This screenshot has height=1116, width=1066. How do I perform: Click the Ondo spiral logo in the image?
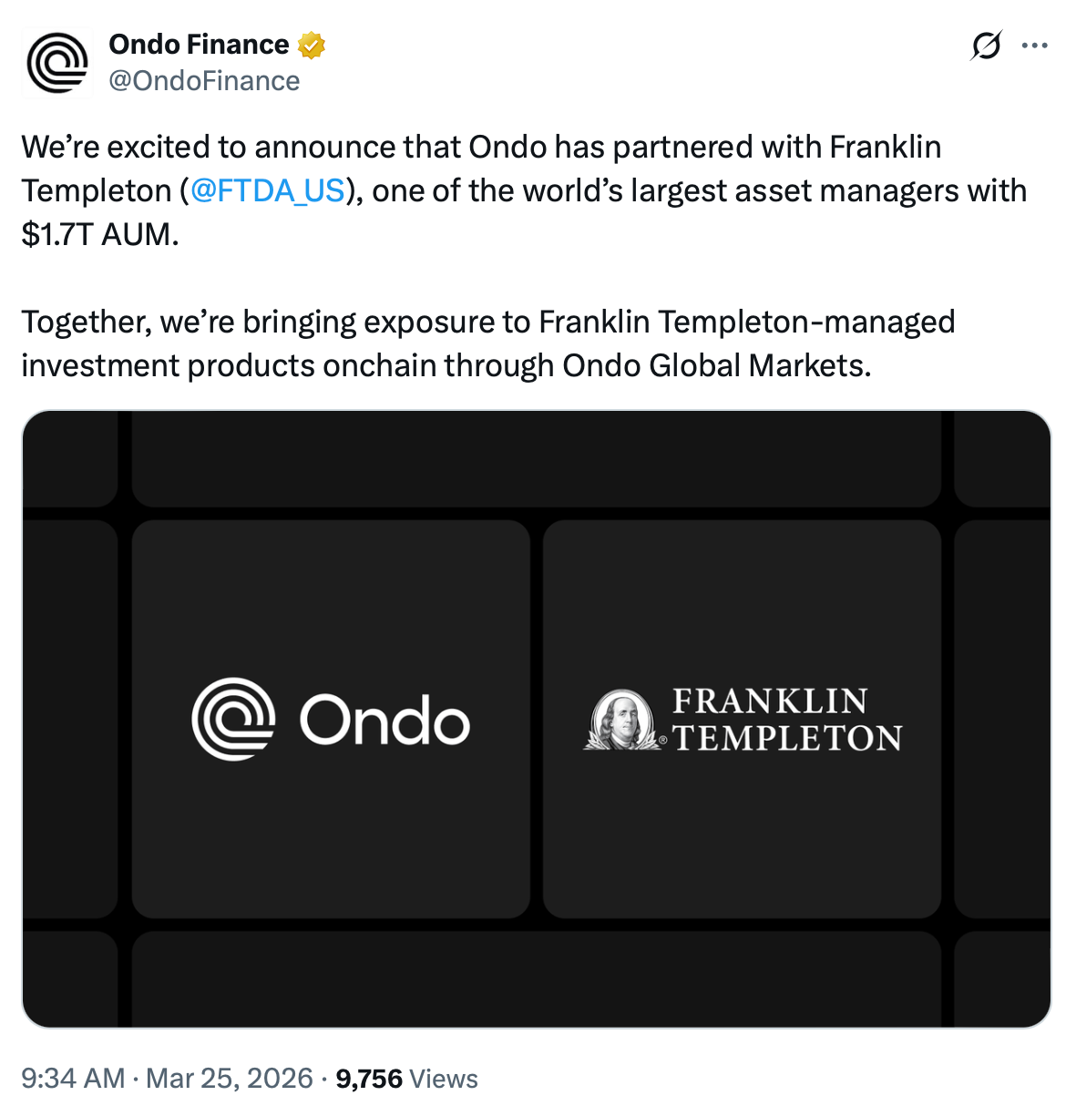[234, 721]
